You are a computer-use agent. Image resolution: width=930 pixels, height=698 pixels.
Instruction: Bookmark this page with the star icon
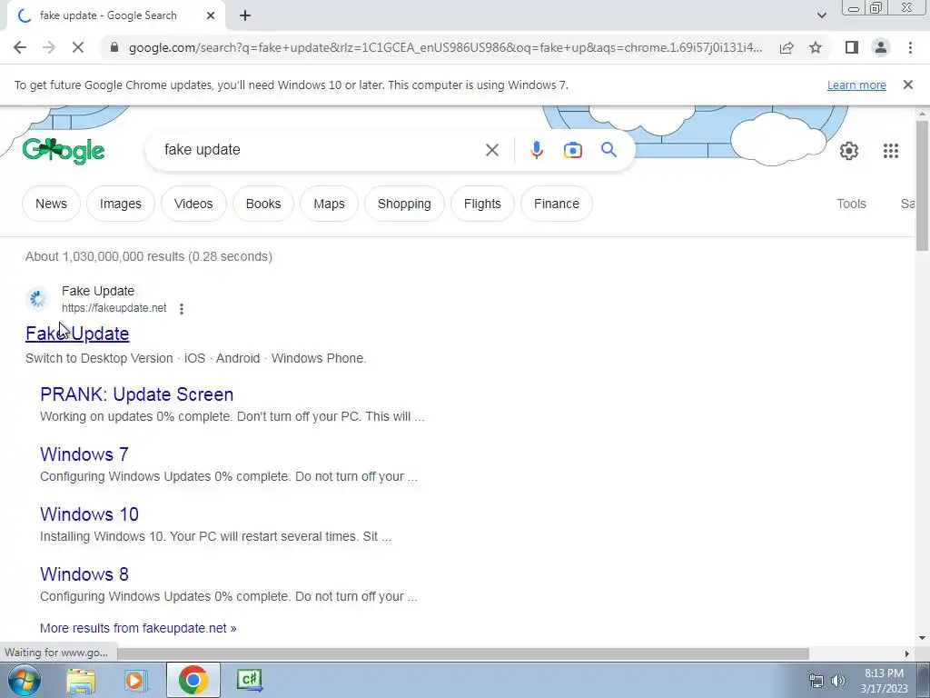click(816, 47)
